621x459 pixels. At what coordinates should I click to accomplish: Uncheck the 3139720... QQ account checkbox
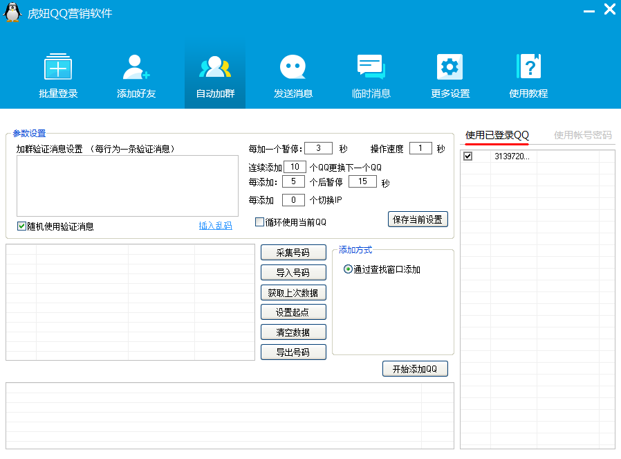467,156
